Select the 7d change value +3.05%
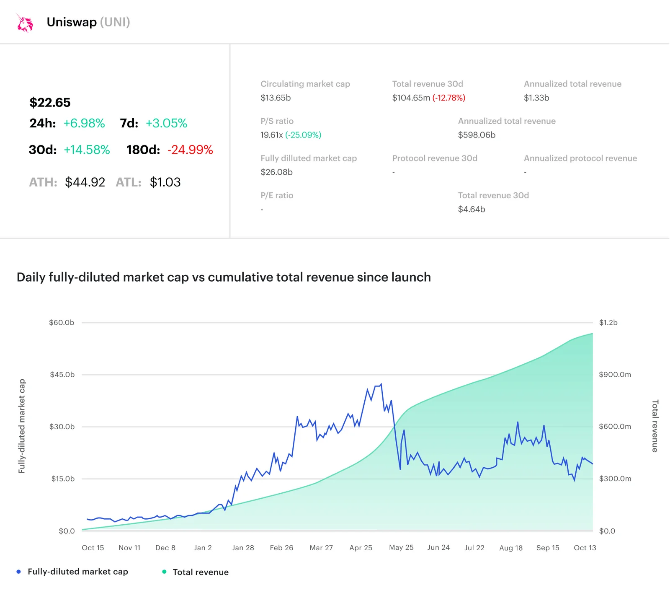This screenshot has height=593, width=670. point(166,123)
